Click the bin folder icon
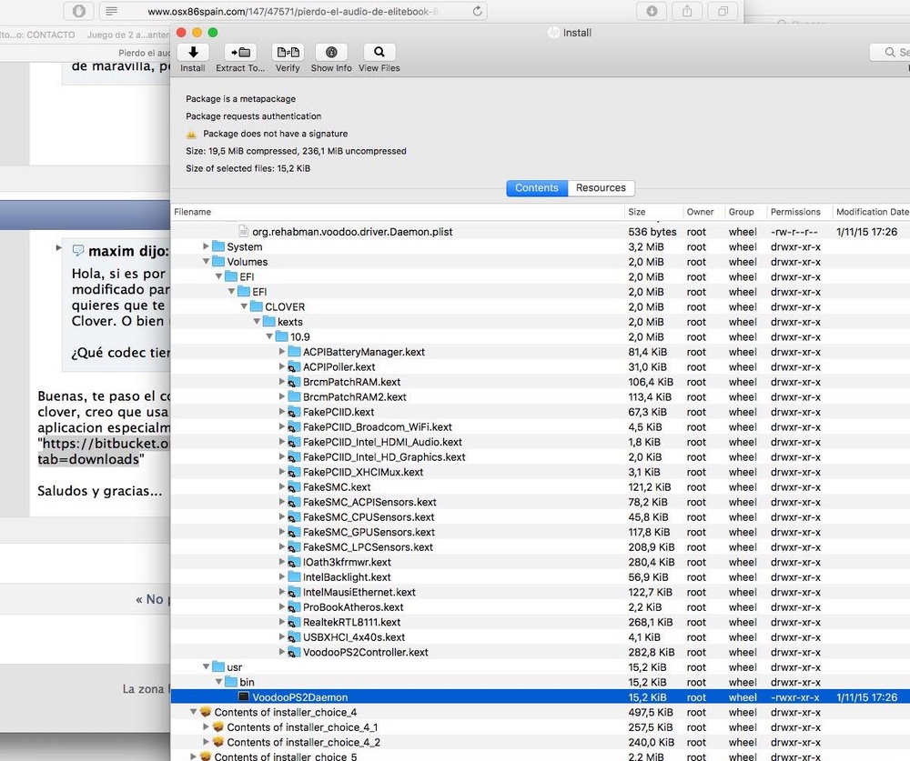The image size is (910, 761). [231, 682]
